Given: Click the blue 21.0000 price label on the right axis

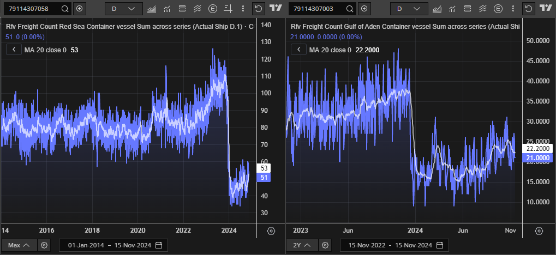Looking at the screenshot, I should (537, 157).
